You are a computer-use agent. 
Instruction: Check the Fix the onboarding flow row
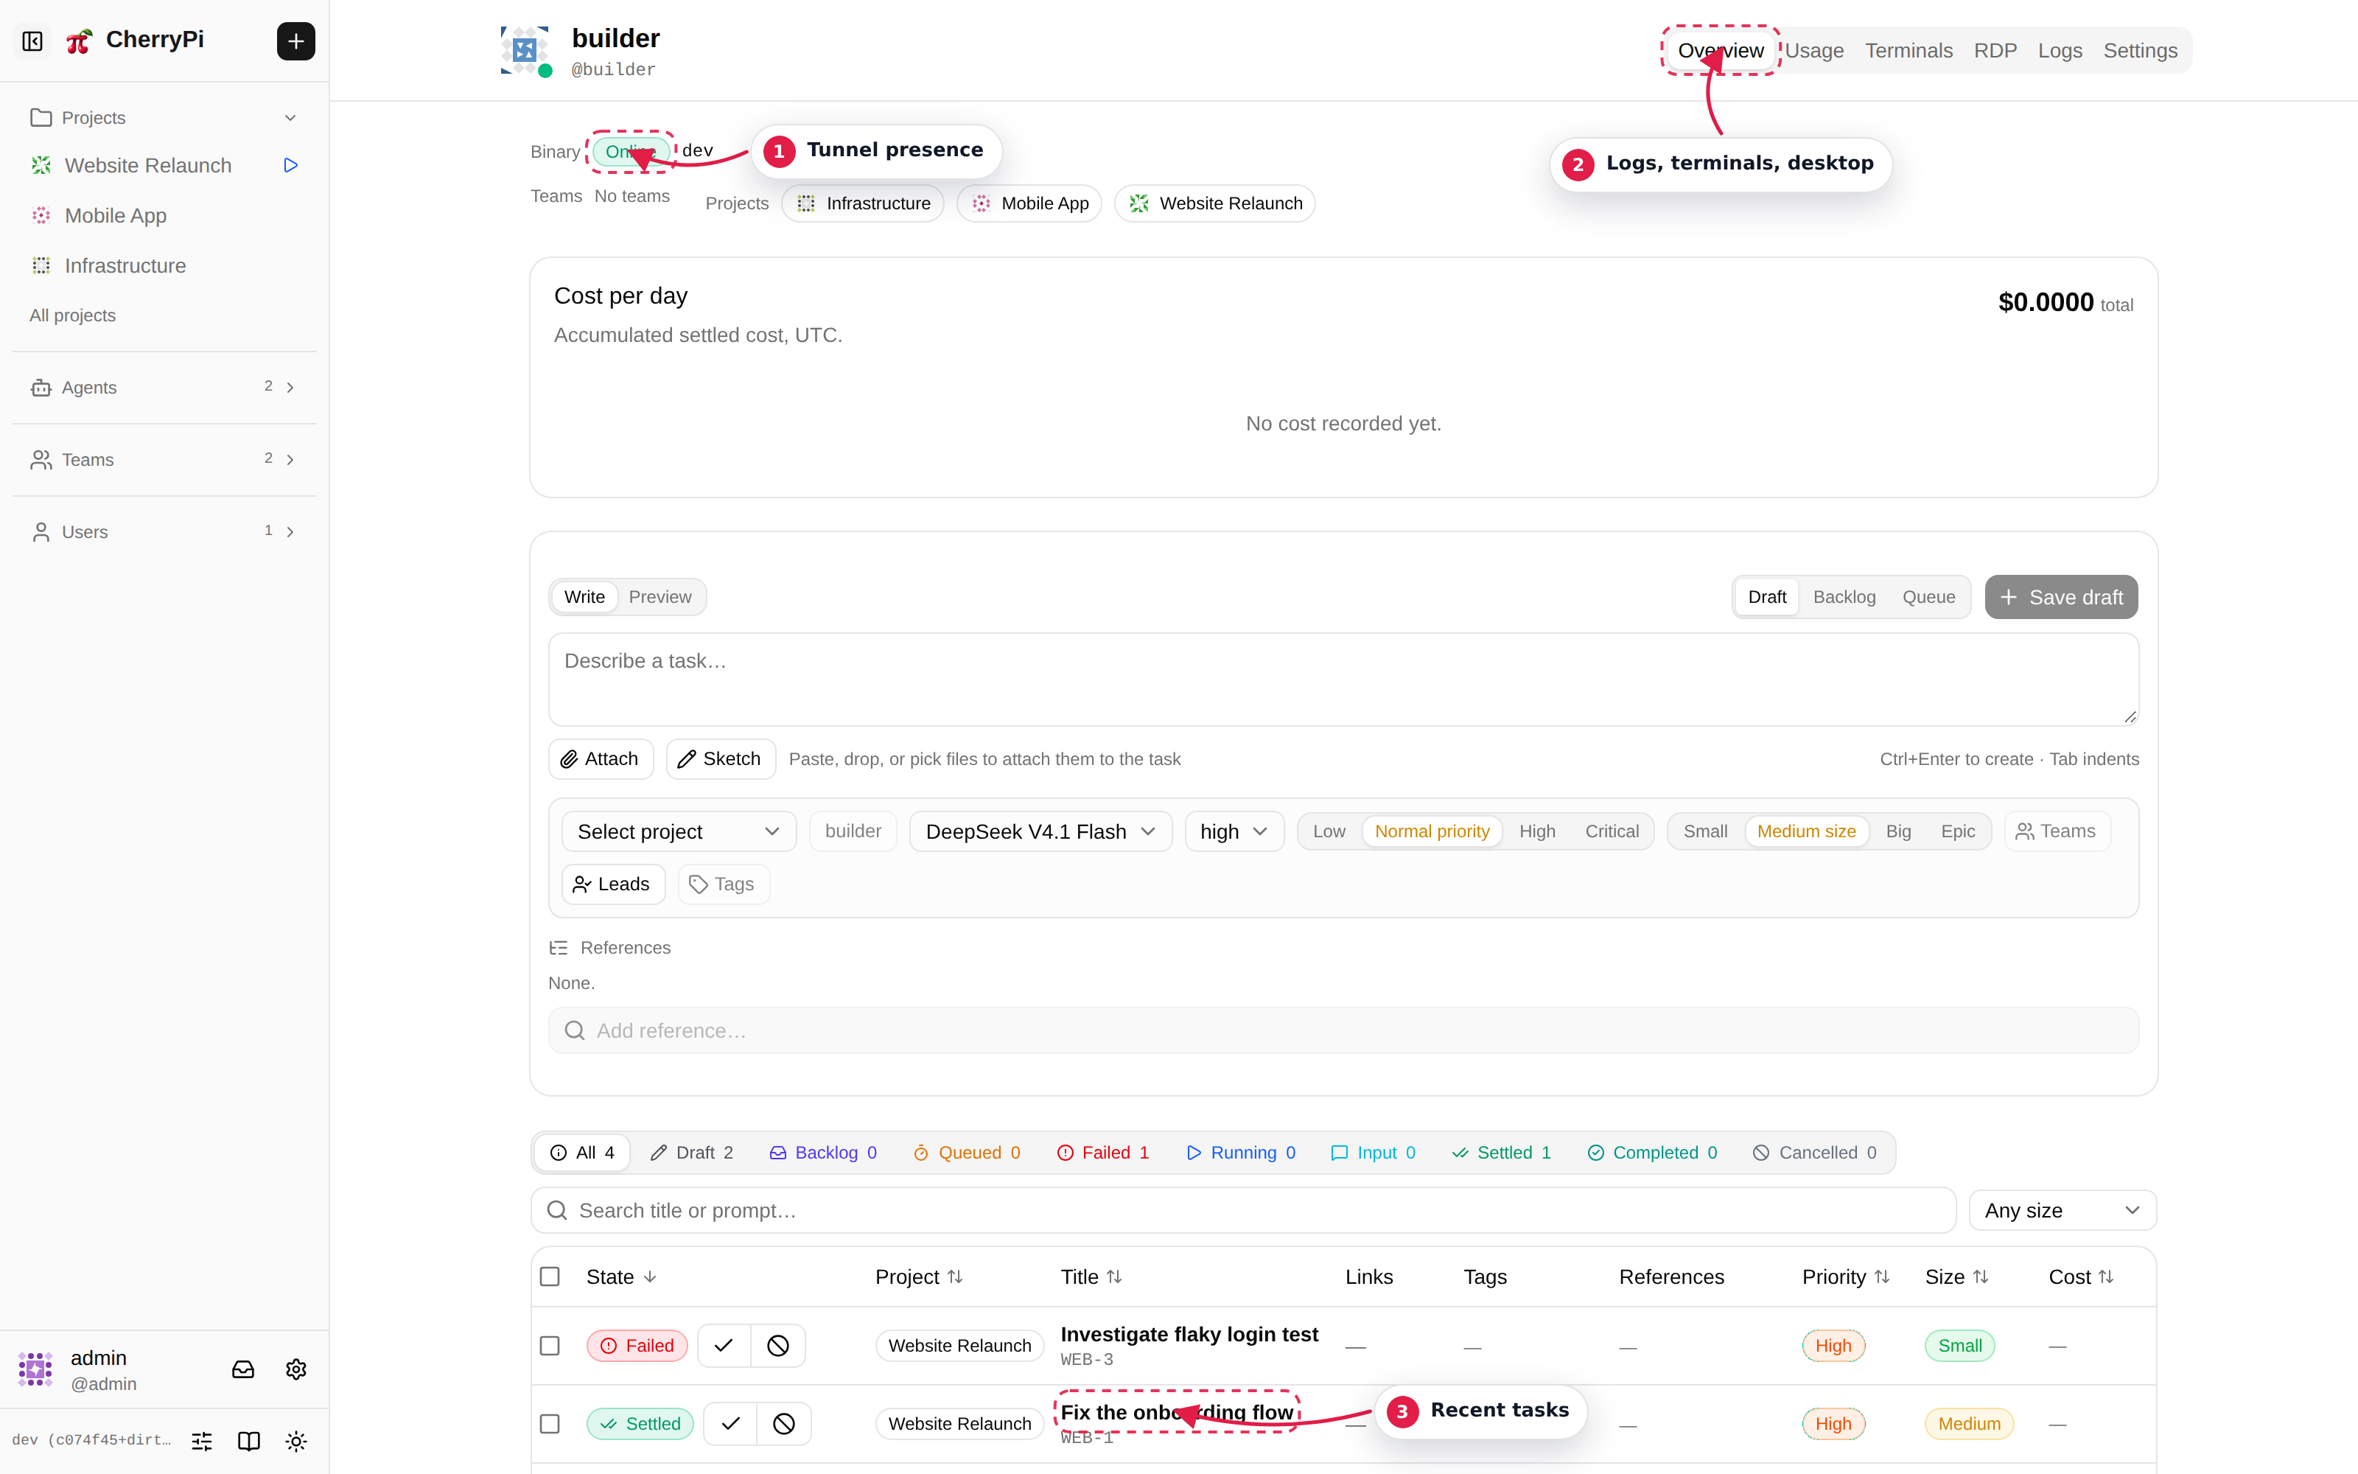point(550,1423)
